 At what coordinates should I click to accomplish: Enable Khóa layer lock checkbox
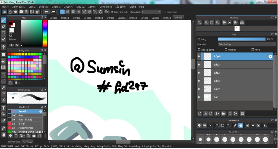click(x=253, y=50)
